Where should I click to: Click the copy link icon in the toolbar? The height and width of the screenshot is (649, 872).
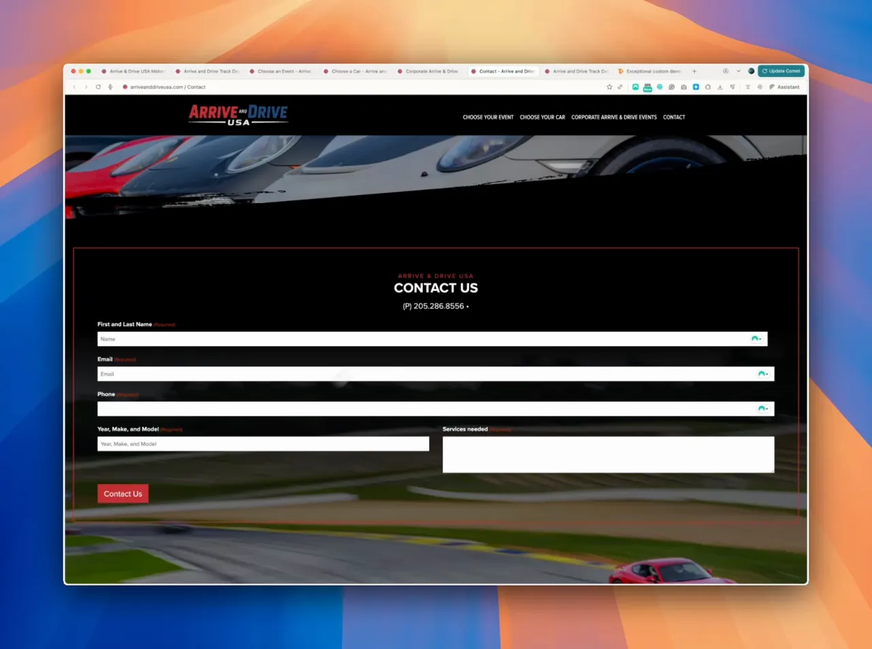tap(620, 87)
